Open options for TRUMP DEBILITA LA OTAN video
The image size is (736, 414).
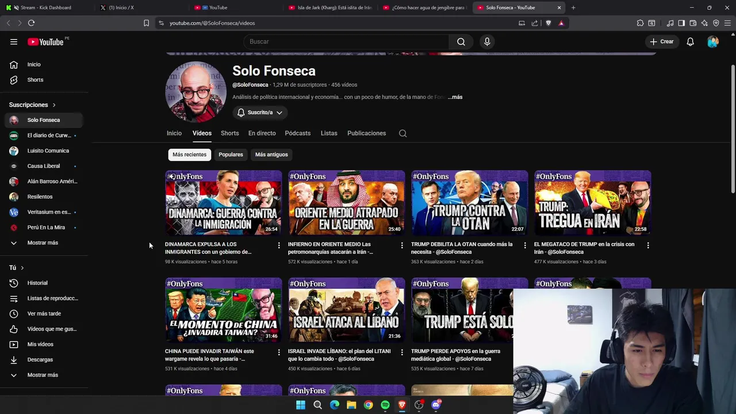525,246
